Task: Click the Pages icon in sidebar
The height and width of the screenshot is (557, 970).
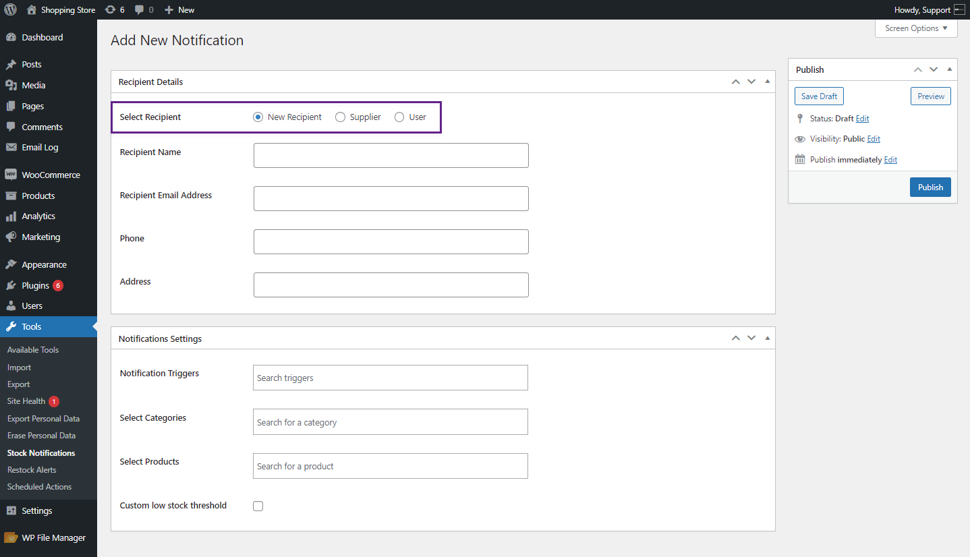Action: (11, 107)
